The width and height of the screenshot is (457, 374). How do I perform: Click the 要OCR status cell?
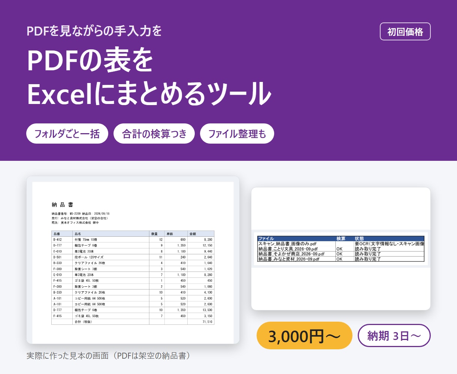pos(389,244)
